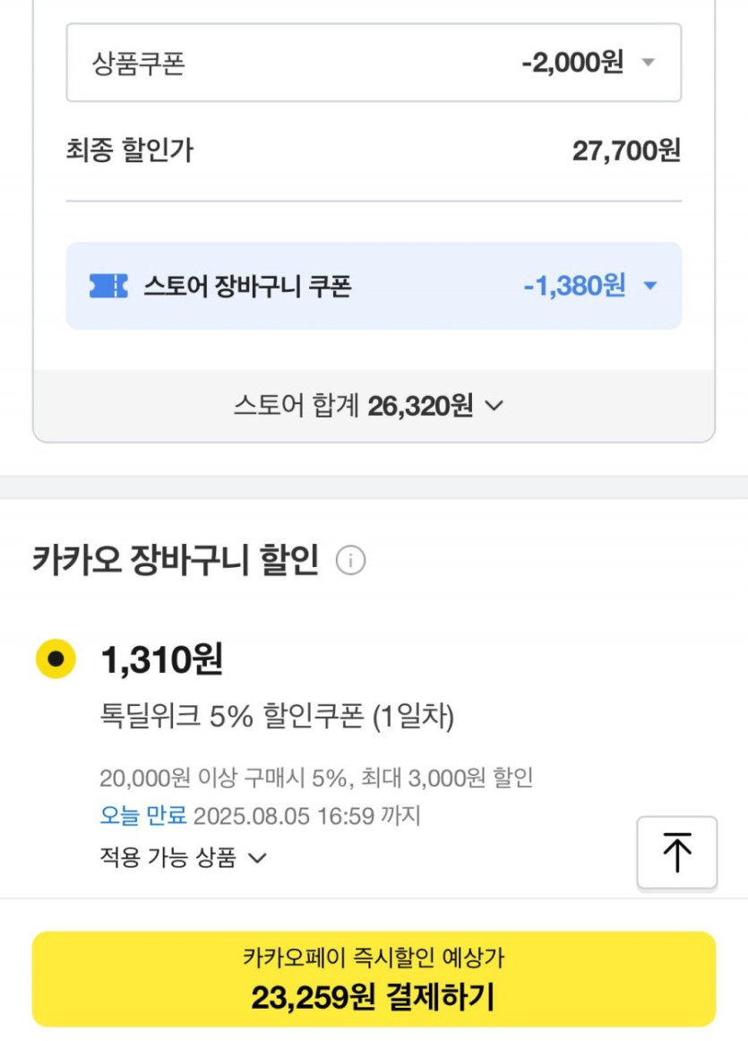Tap the blue ticket coupon icon
Screen dimensions: 748x1041
click(108, 286)
